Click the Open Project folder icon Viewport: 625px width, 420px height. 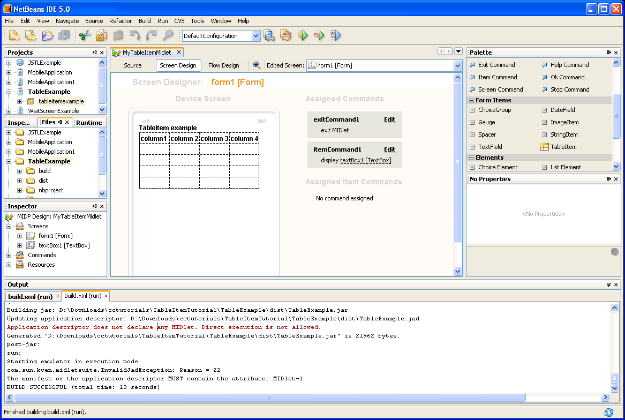pyautogui.click(x=48, y=35)
